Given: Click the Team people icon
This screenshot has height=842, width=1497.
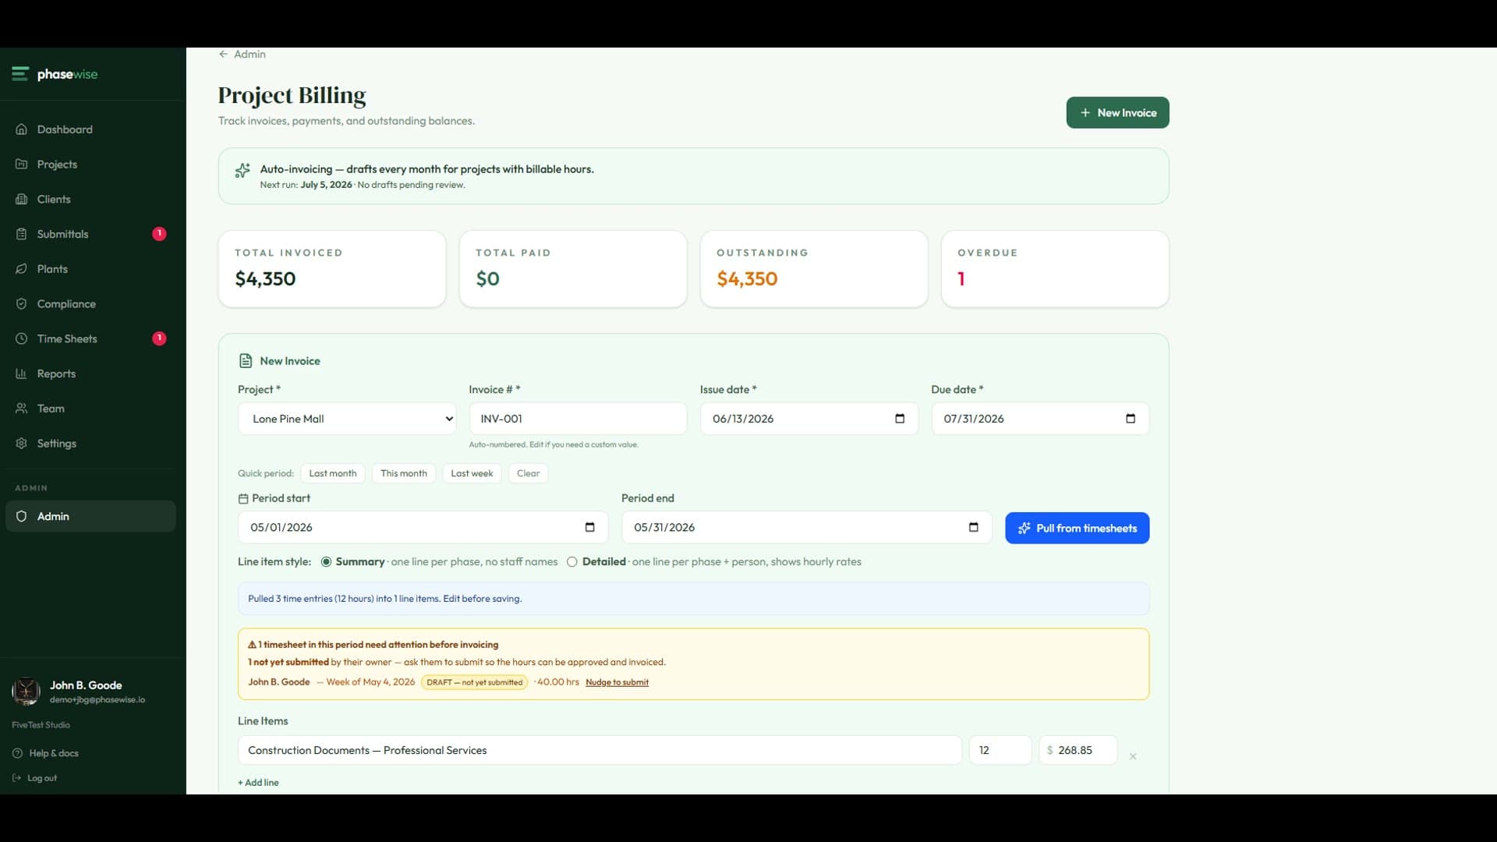Looking at the screenshot, I should (x=21, y=409).
